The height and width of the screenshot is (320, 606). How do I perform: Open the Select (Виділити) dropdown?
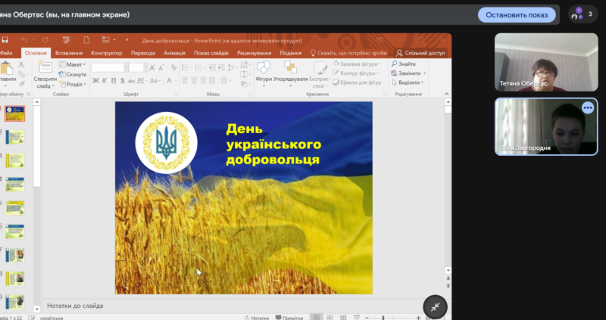pos(409,82)
